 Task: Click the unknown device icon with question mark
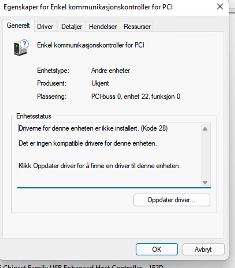(x=21, y=48)
